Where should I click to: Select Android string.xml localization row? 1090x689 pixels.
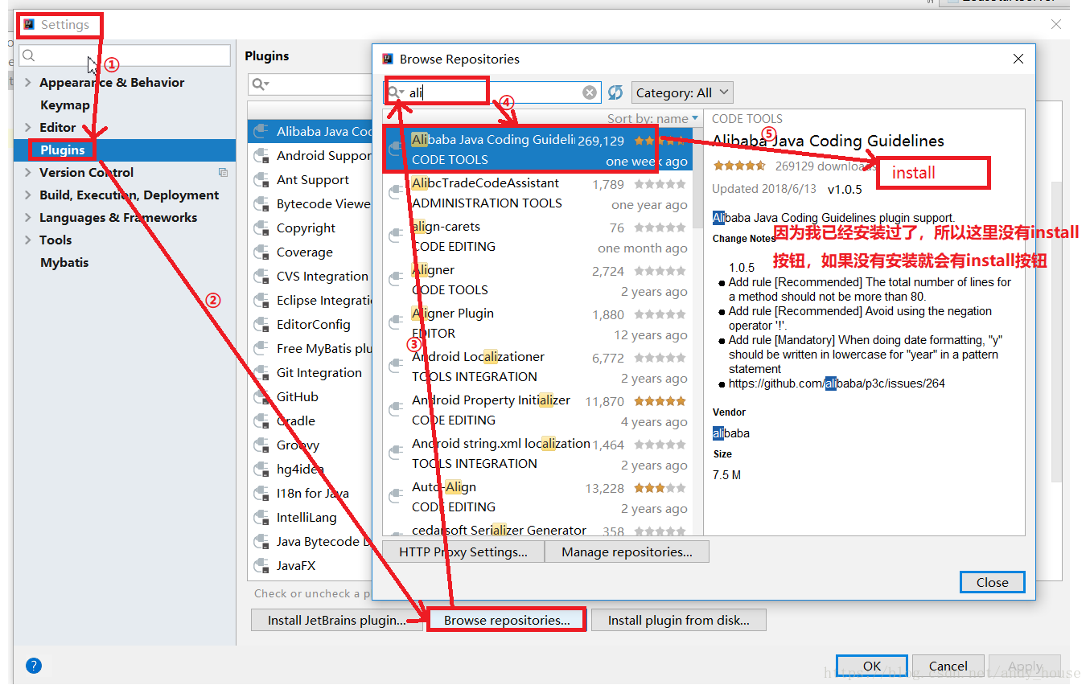(x=537, y=454)
